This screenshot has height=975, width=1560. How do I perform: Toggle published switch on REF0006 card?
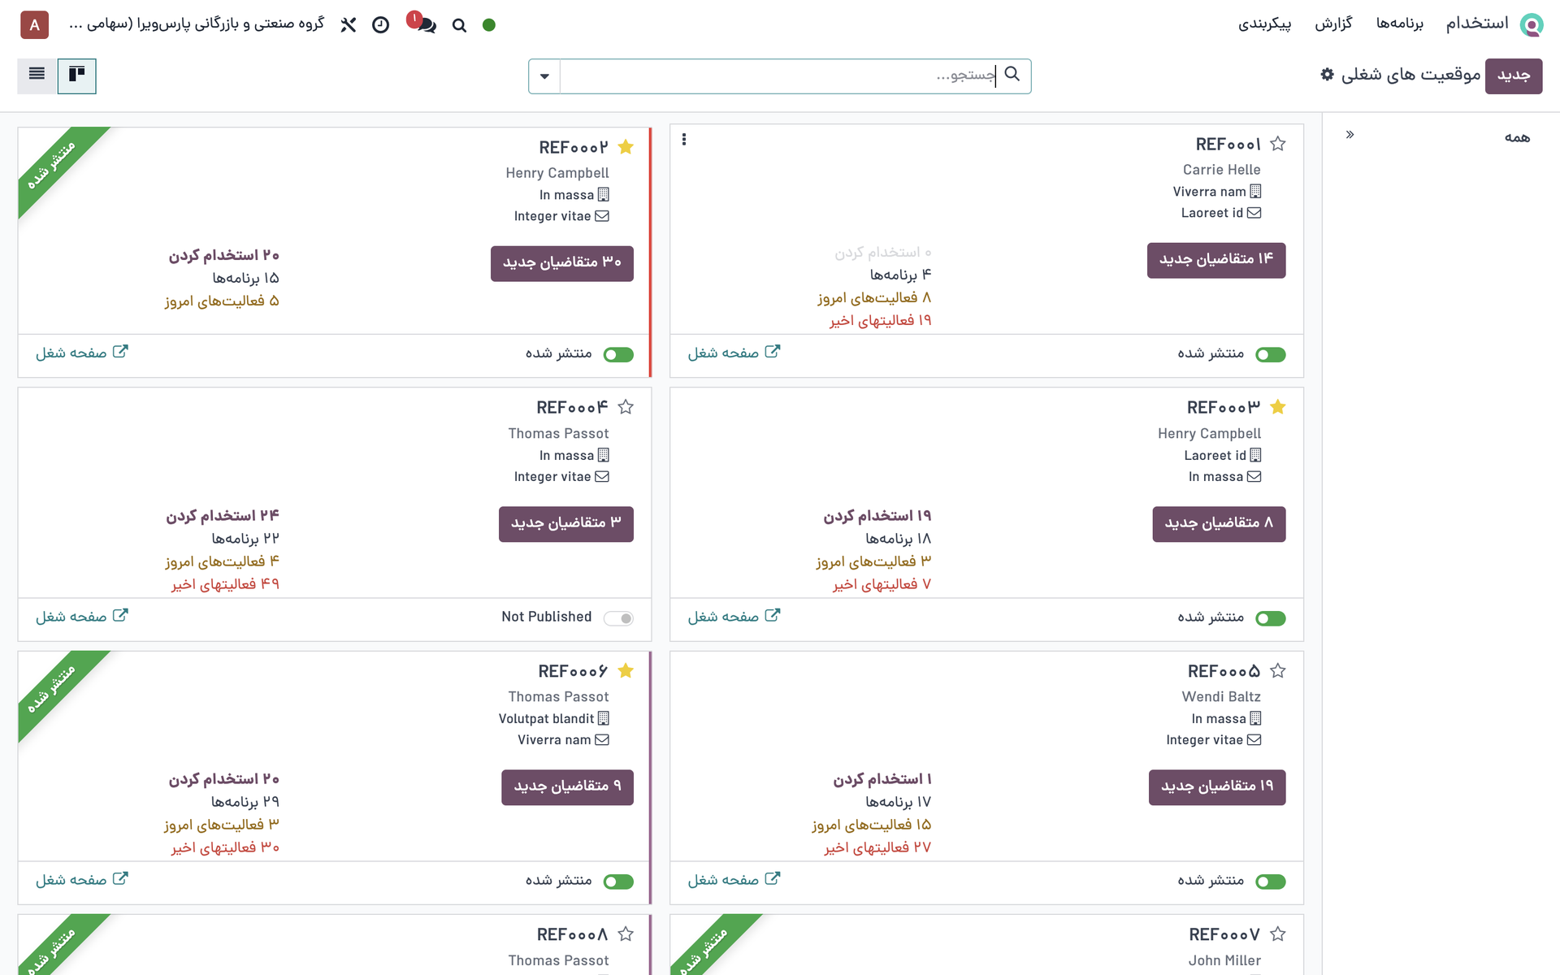click(618, 882)
